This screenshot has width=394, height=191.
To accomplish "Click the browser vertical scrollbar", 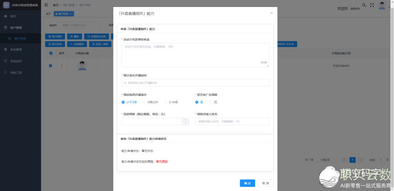I will (393, 96).
